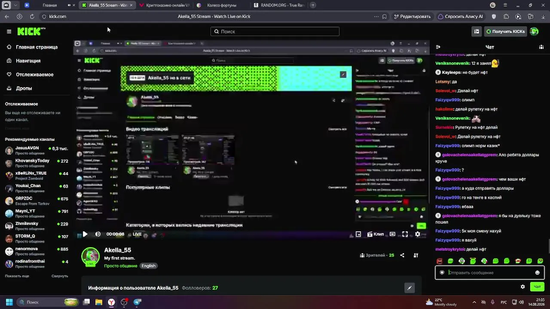Open the browser tab list dropdown arrow
Viewport: 550px width, 309px height.
click(x=16, y=5)
